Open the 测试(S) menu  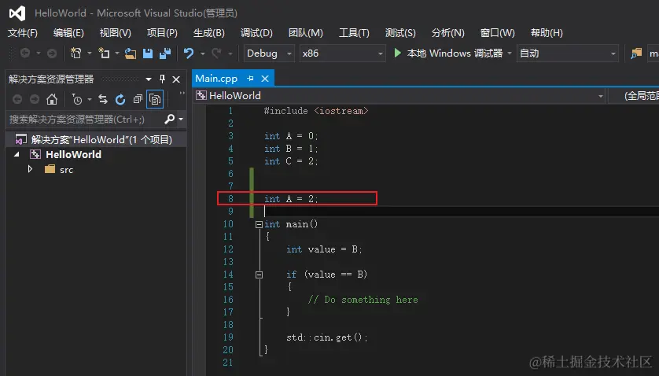coord(400,33)
